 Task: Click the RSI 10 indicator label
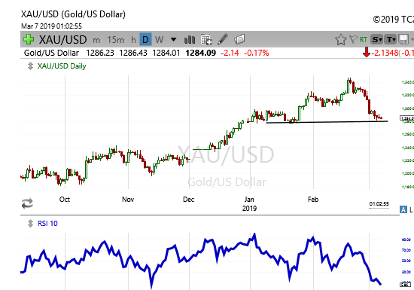pos(47,224)
